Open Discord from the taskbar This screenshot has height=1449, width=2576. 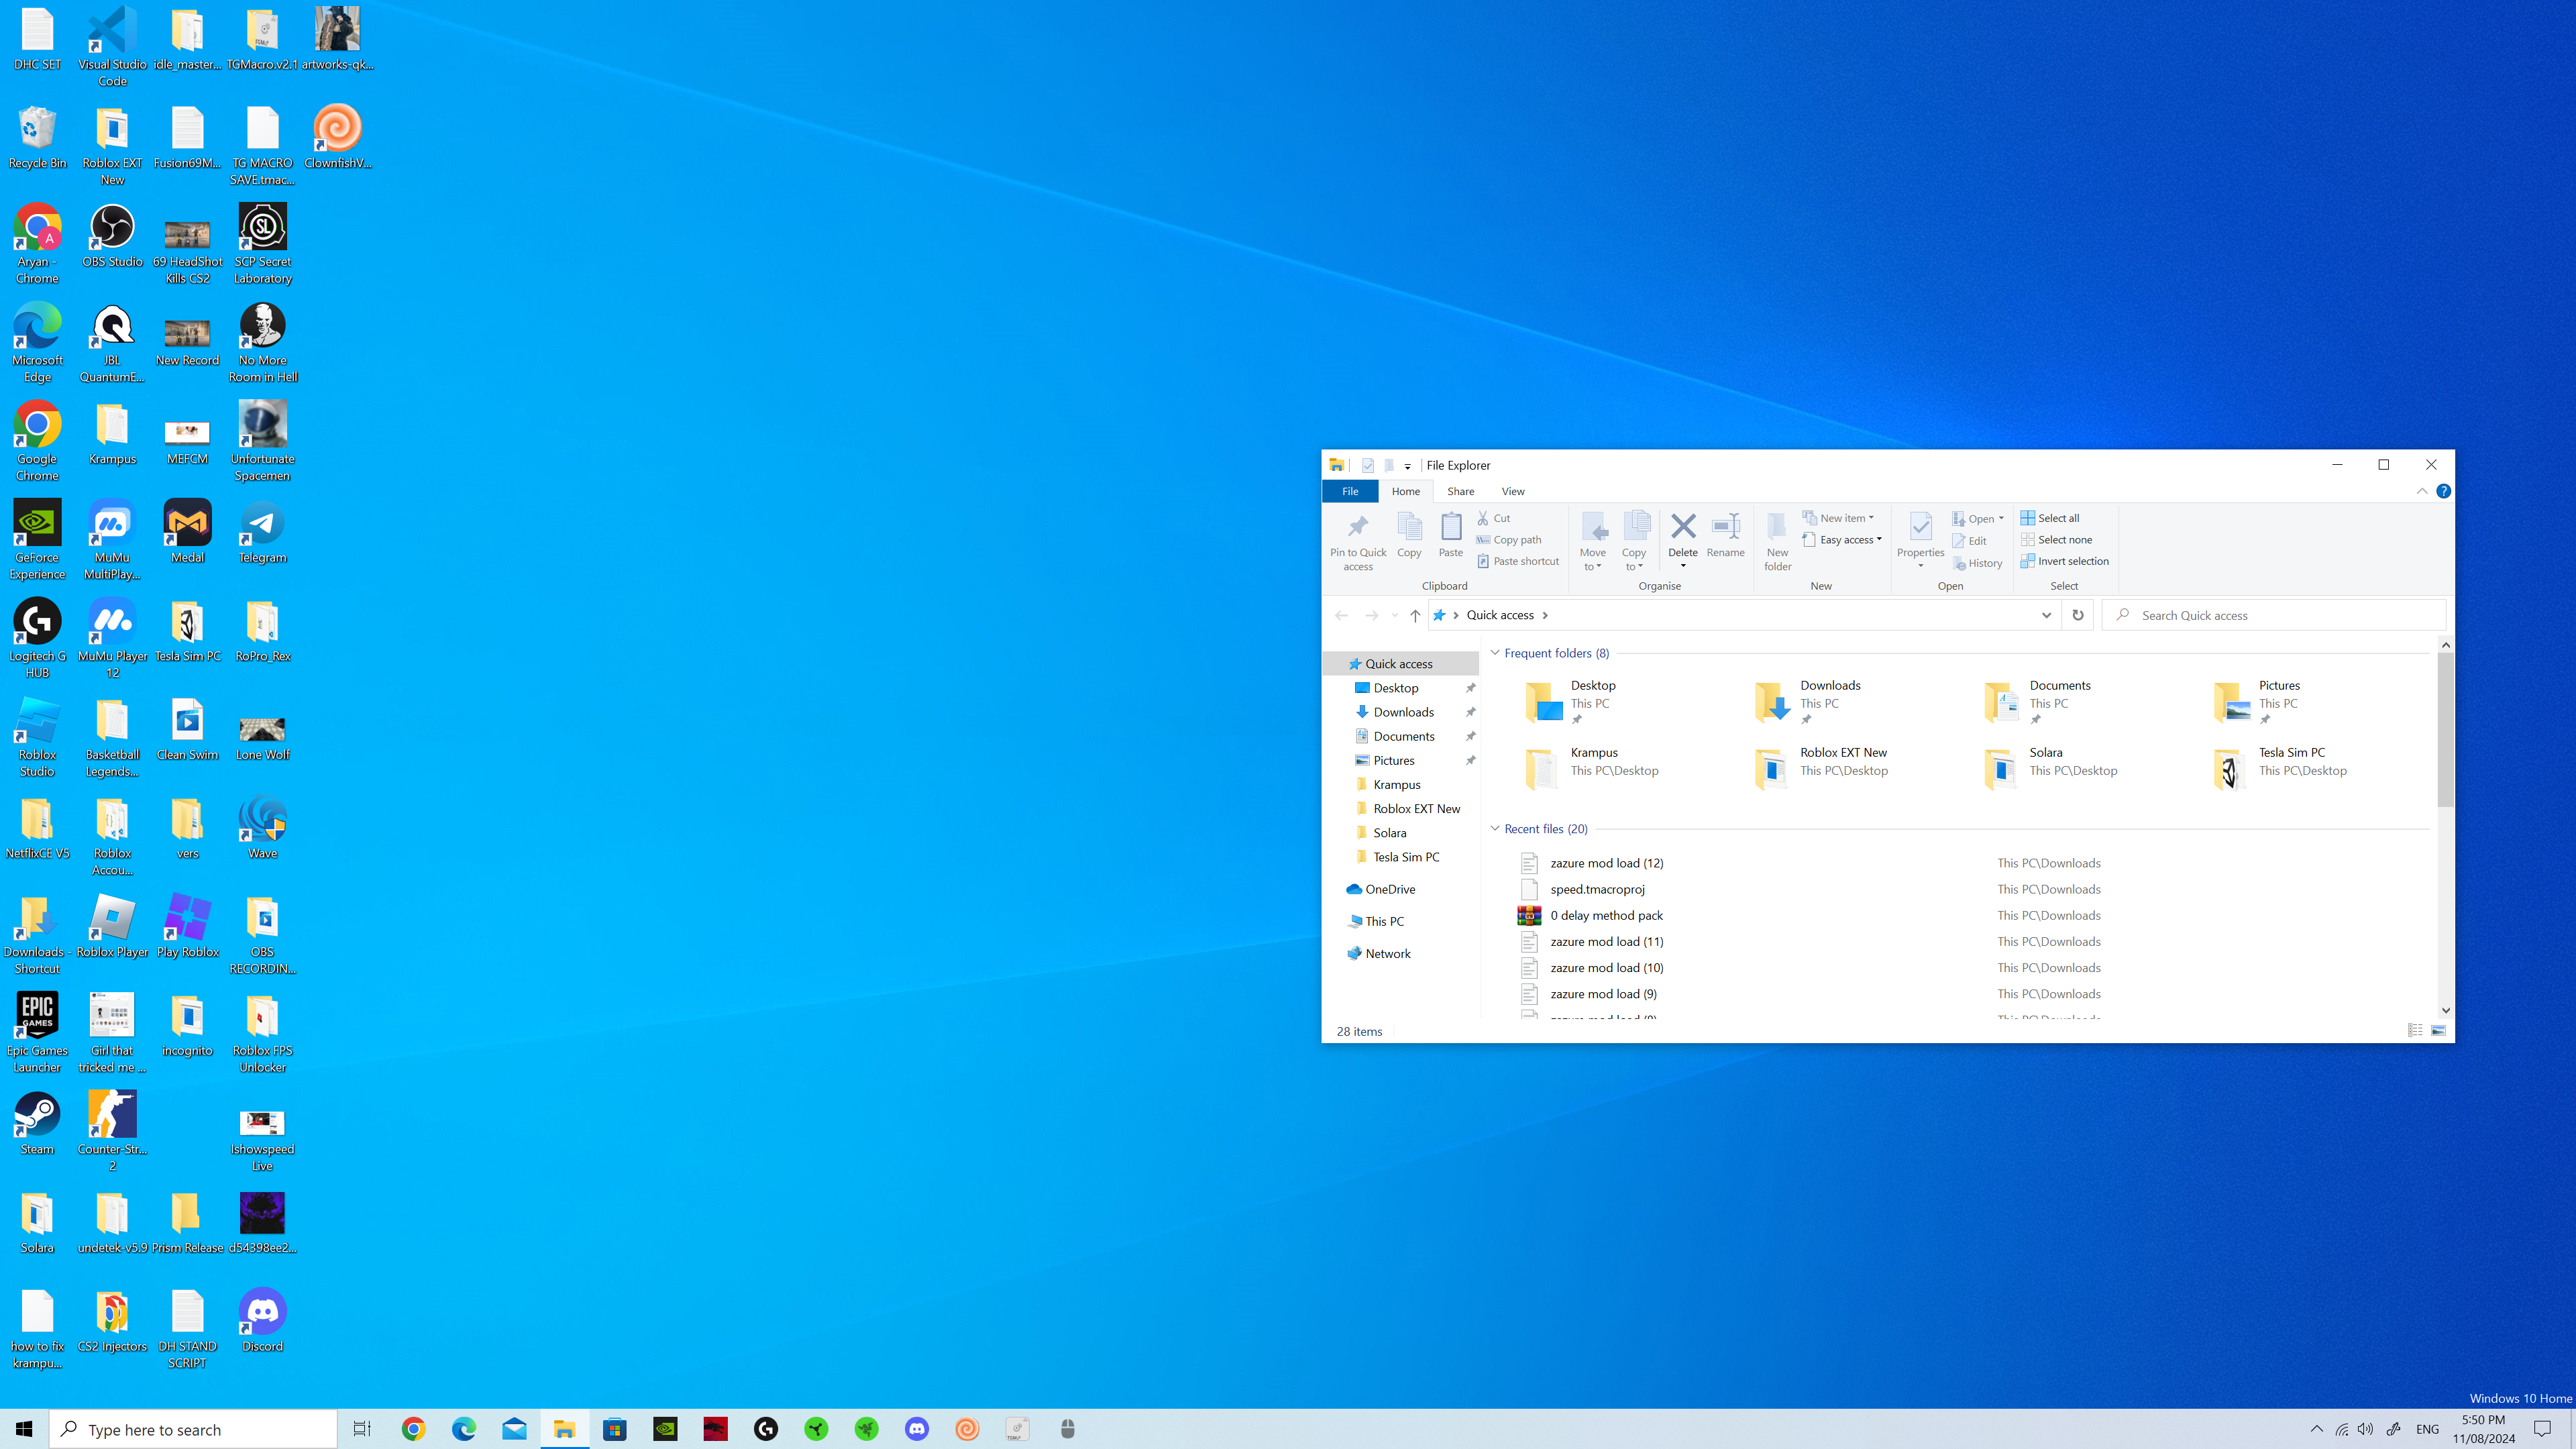916,1429
